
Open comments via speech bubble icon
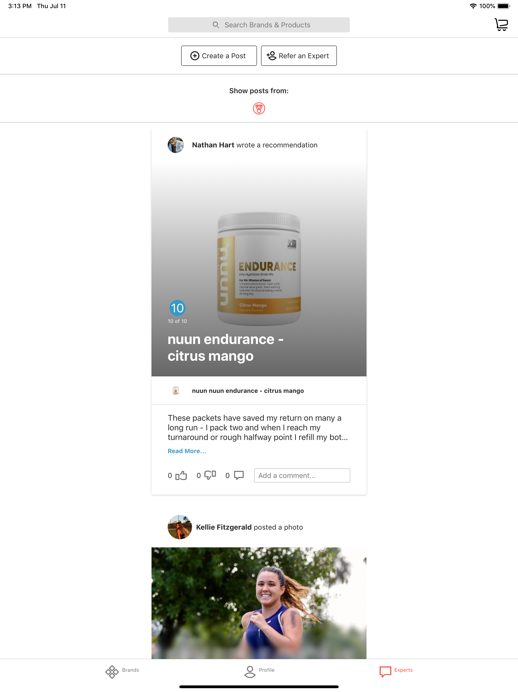tap(239, 475)
